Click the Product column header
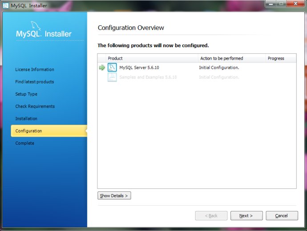This screenshot has height=231, width=307. pos(152,58)
